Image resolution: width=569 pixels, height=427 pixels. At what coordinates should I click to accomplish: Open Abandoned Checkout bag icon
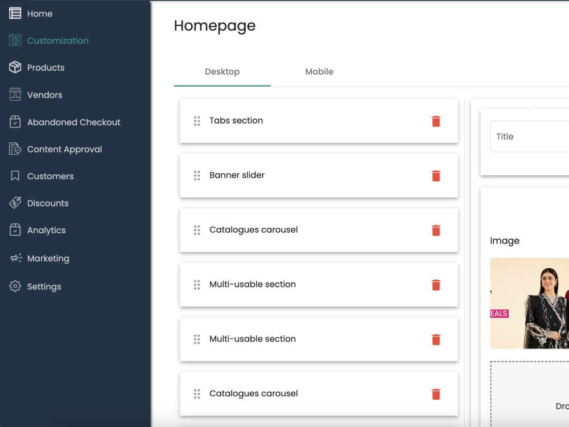(x=15, y=122)
